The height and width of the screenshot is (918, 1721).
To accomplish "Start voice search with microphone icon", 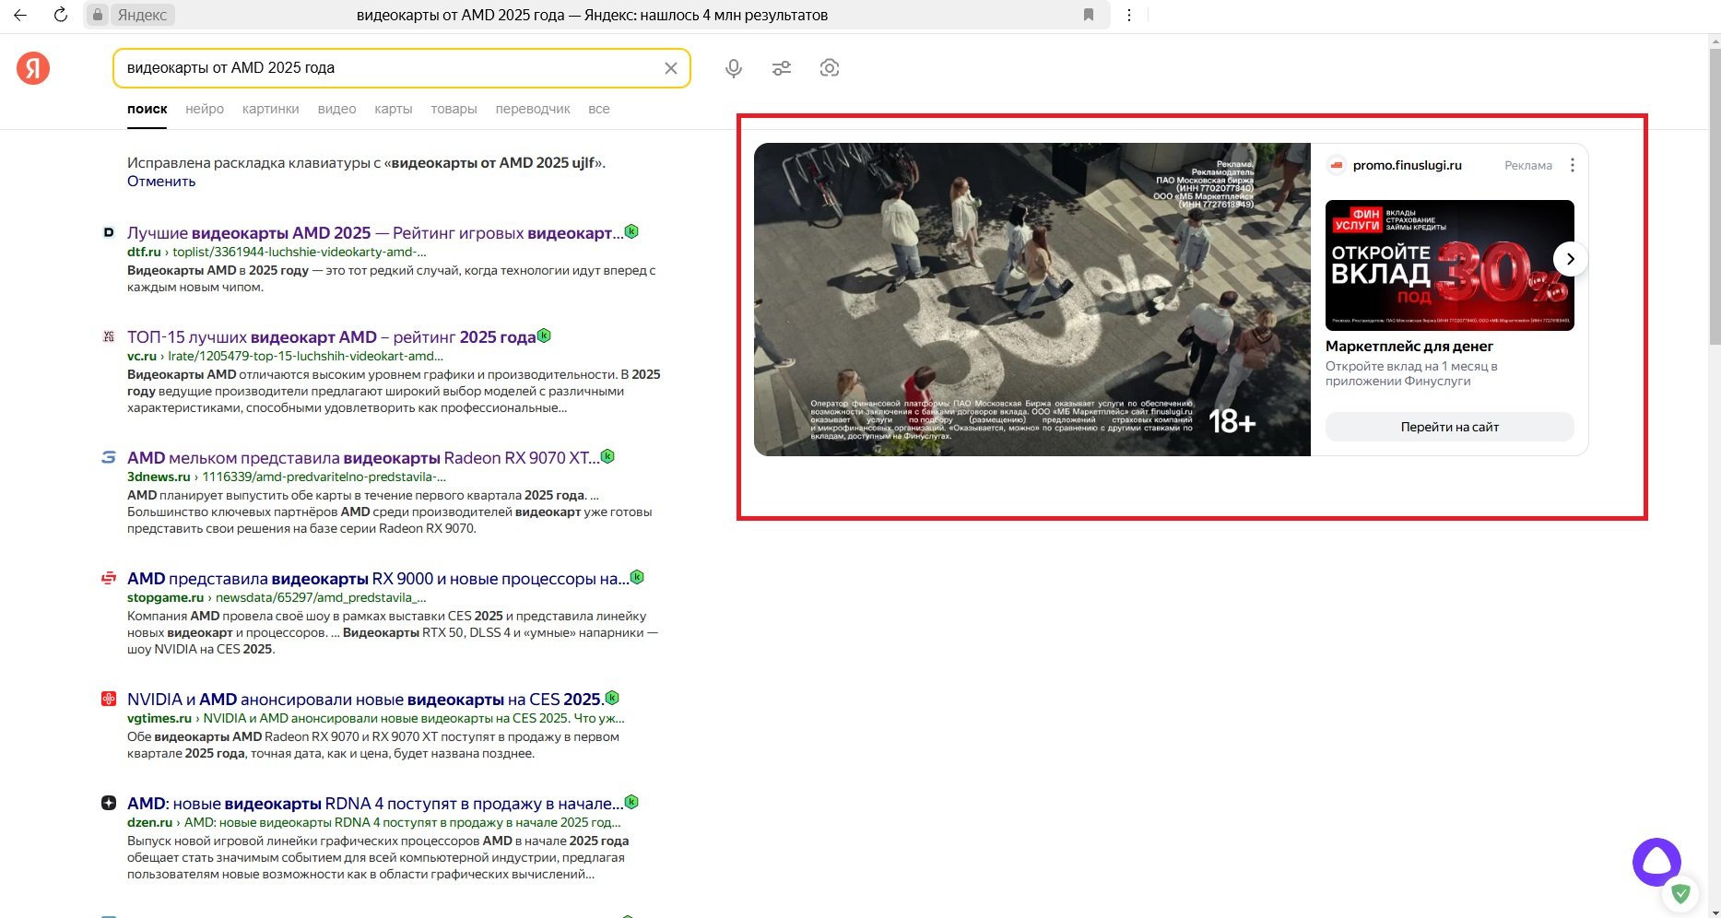I will 734,68.
